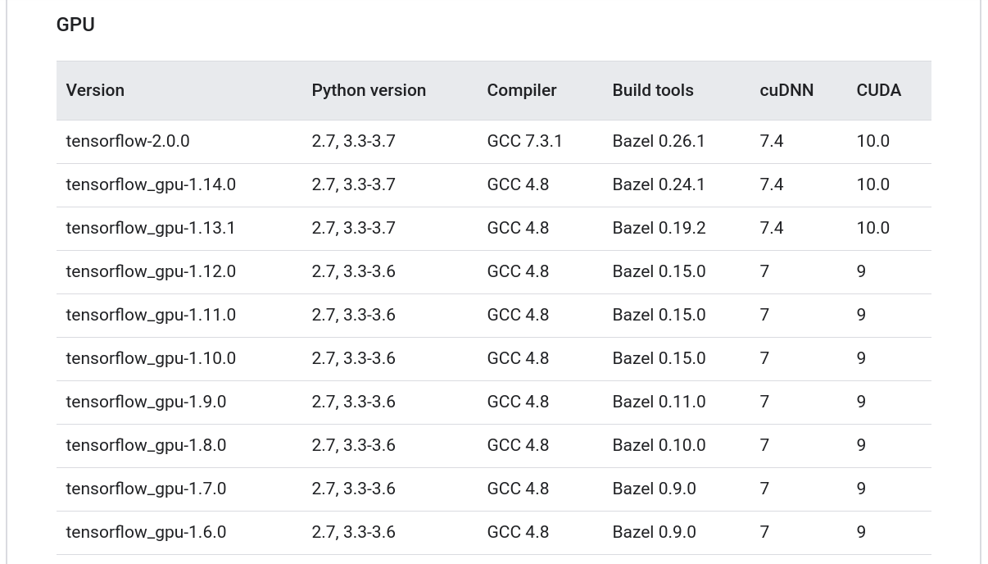Viewport: 988px width, 564px height.
Task: Select the cuDNN column header
Action: [786, 90]
